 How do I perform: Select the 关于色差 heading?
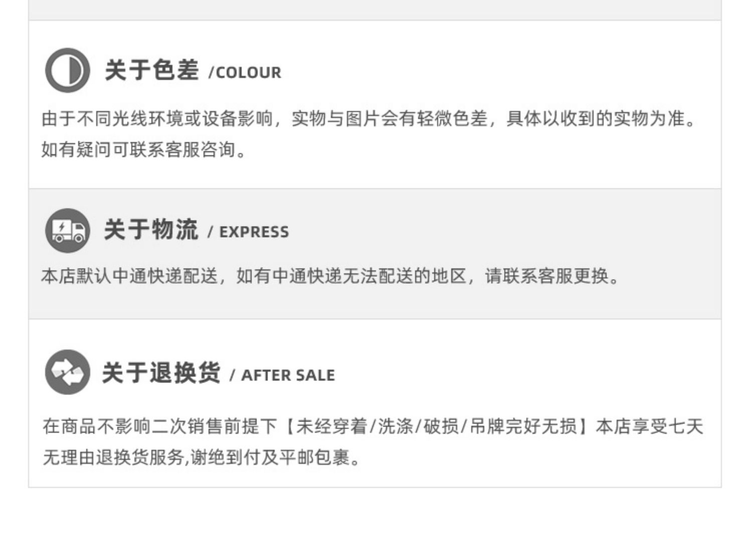151,70
